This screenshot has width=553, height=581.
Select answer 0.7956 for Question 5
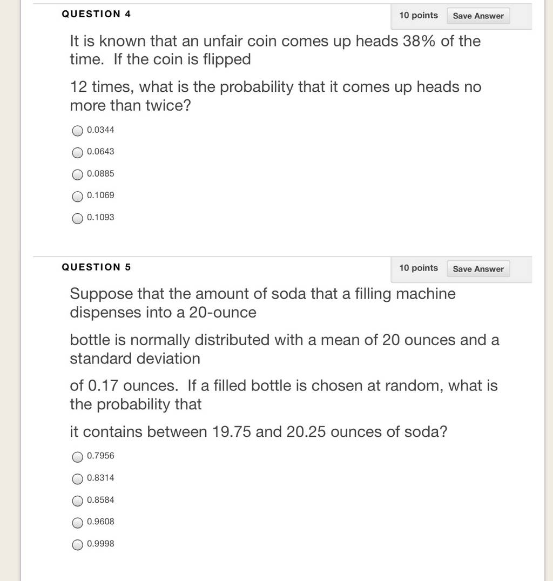tap(77, 457)
